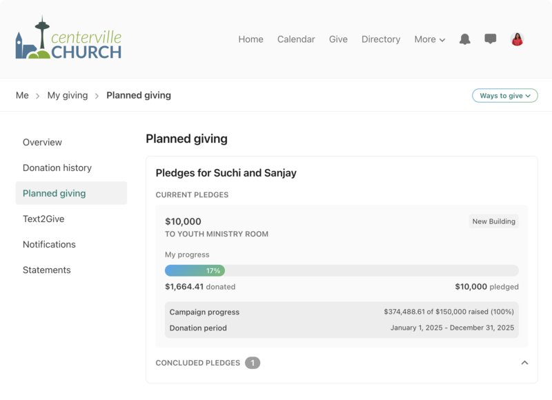Select Text2Give in the sidebar
Image resolution: width=552 pixels, height=400 pixels.
(x=43, y=219)
